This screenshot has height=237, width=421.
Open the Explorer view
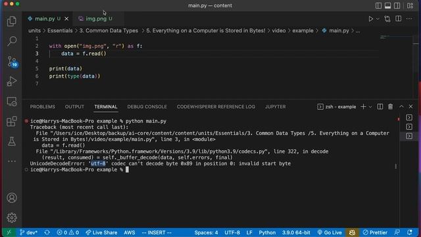click(x=12, y=22)
